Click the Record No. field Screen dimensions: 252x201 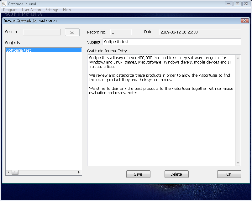[x=121, y=32]
